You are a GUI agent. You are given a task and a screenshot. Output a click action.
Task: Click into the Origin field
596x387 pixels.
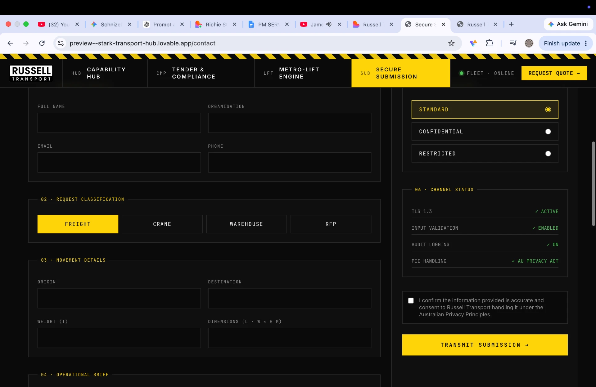tap(119, 298)
